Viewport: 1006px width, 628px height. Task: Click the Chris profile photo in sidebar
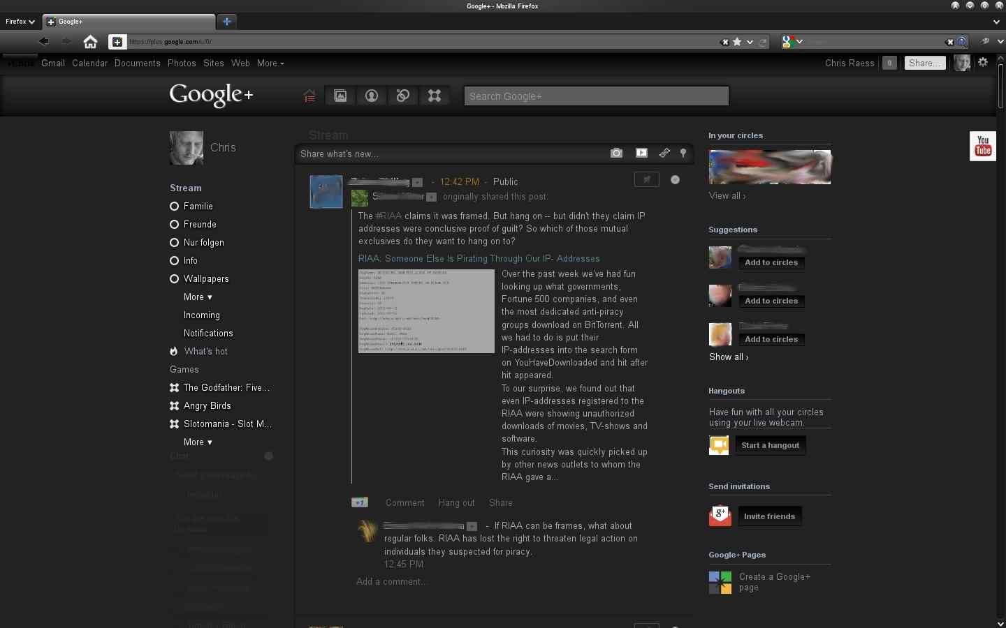click(x=187, y=148)
